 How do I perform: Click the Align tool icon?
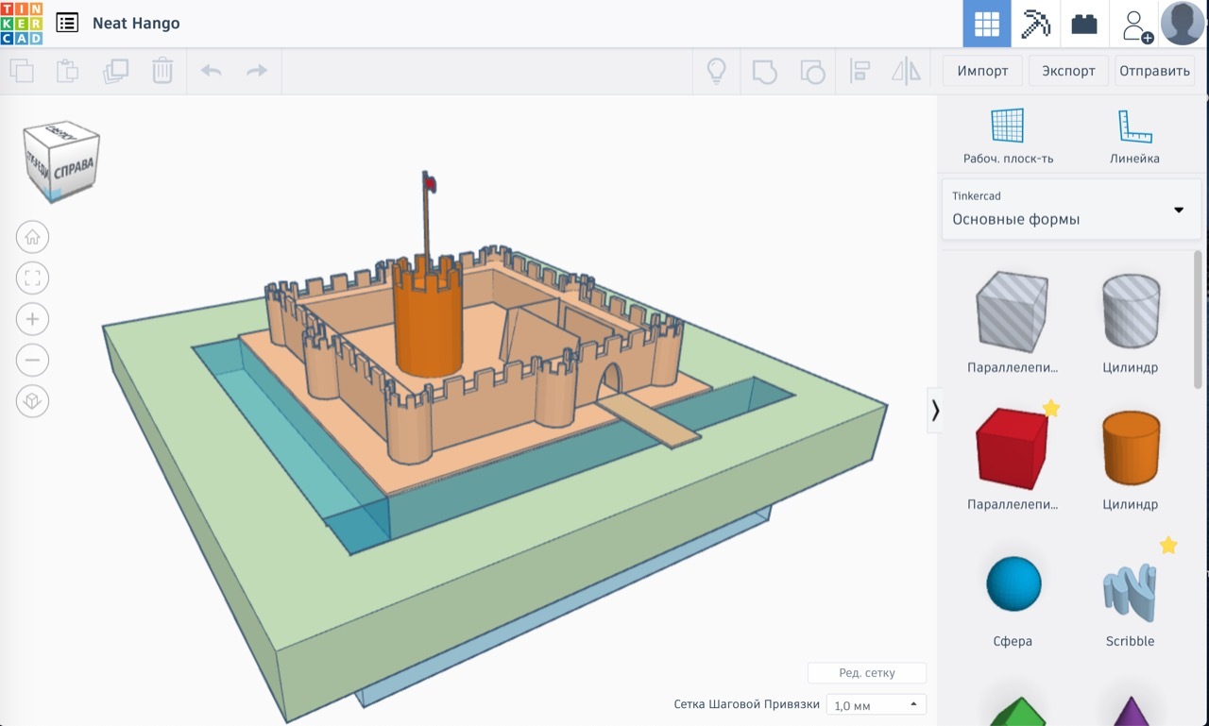click(x=860, y=71)
